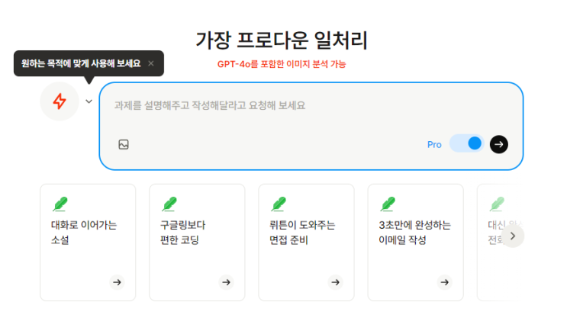Open the '대화로 이어가는 소설' card arrow
The height and width of the screenshot is (315, 567).
118,282
